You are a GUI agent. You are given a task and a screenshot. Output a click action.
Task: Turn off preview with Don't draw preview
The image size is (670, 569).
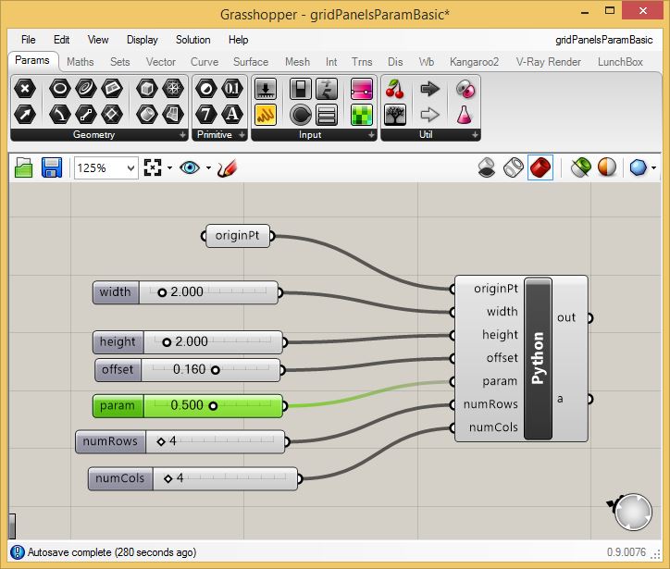(487, 167)
